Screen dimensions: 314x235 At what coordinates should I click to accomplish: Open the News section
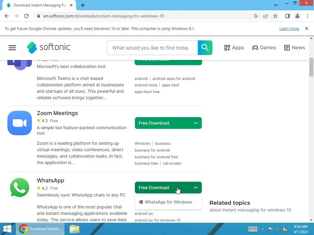pyautogui.click(x=295, y=47)
